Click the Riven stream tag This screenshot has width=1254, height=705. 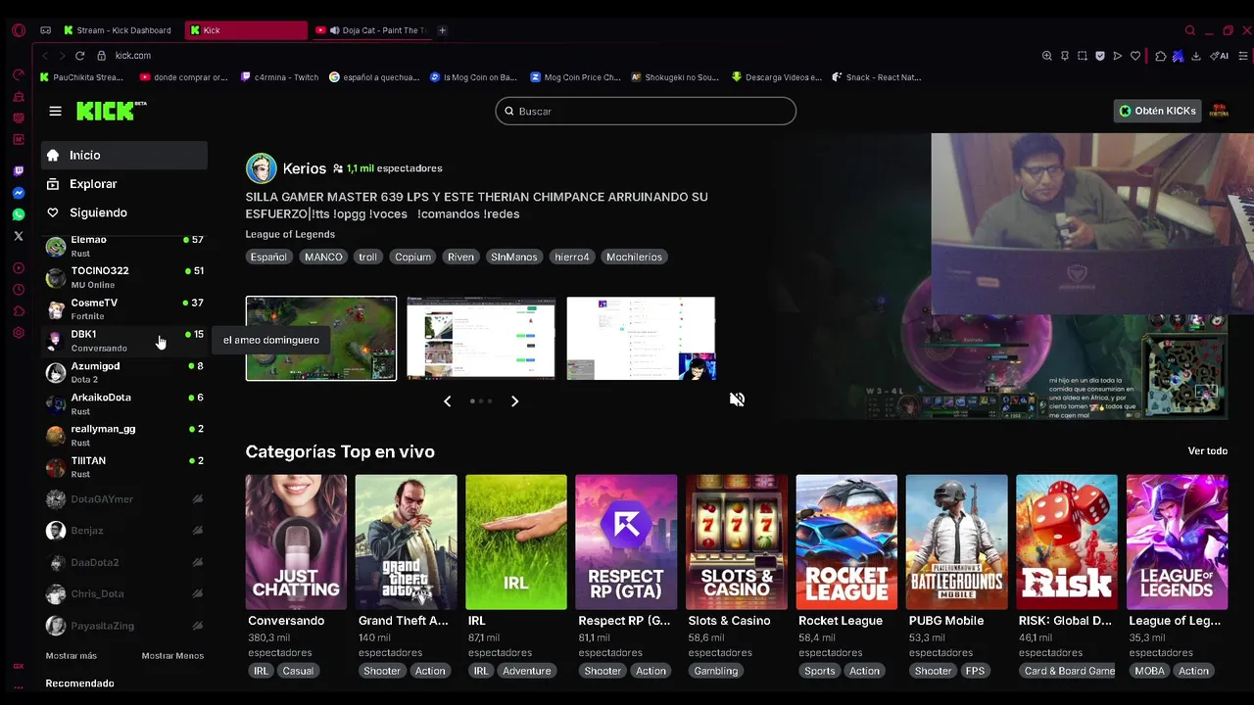460,257
